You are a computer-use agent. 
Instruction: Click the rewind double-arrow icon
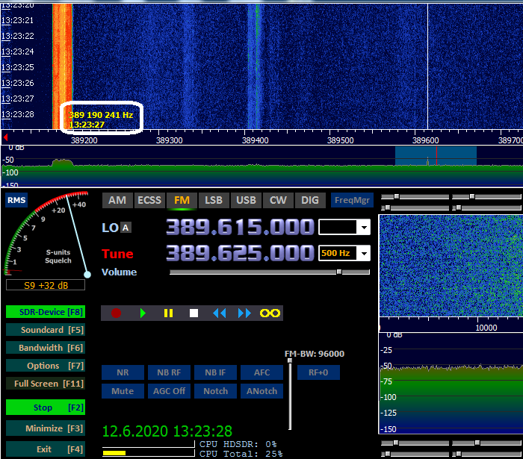tap(220, 313)
